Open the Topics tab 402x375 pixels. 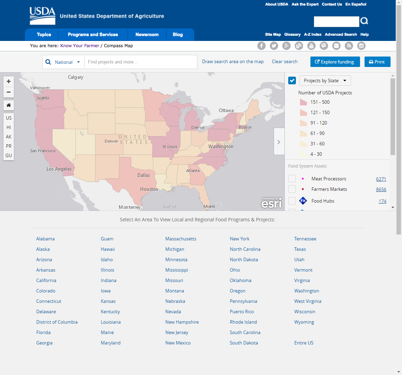point(44,35)
